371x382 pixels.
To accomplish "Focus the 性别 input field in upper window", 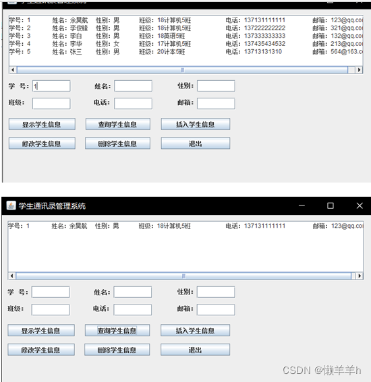I will click(x=216, y=86).
